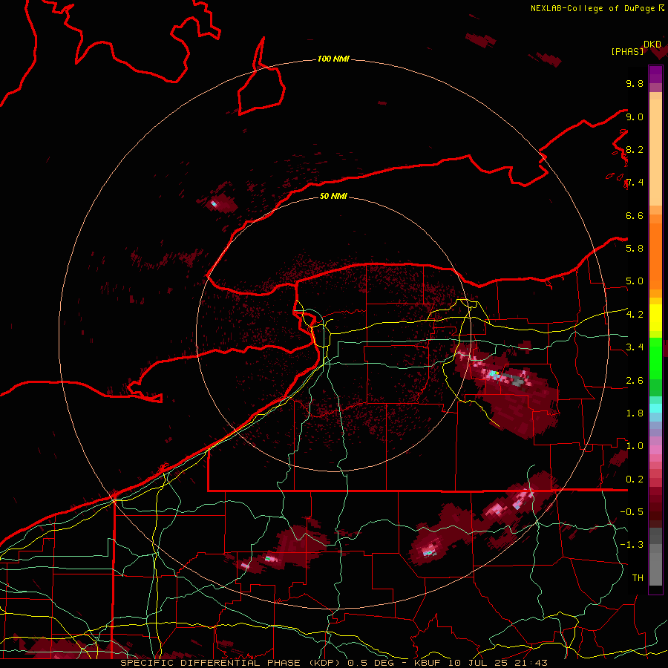The image size is (668, 668).
Task: Click the 10 JUL 25 21:43 timestamp
Action: [497, 663]
